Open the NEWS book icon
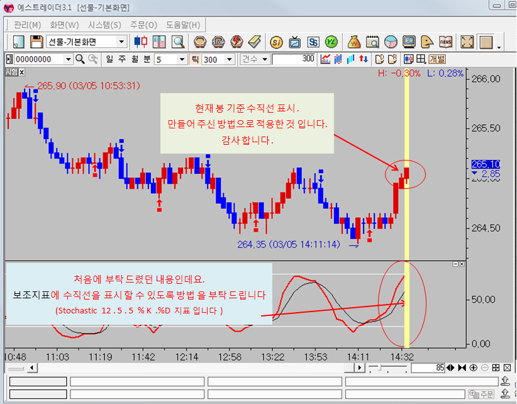Viewport: 517px width, 404px height. [445, 42]
